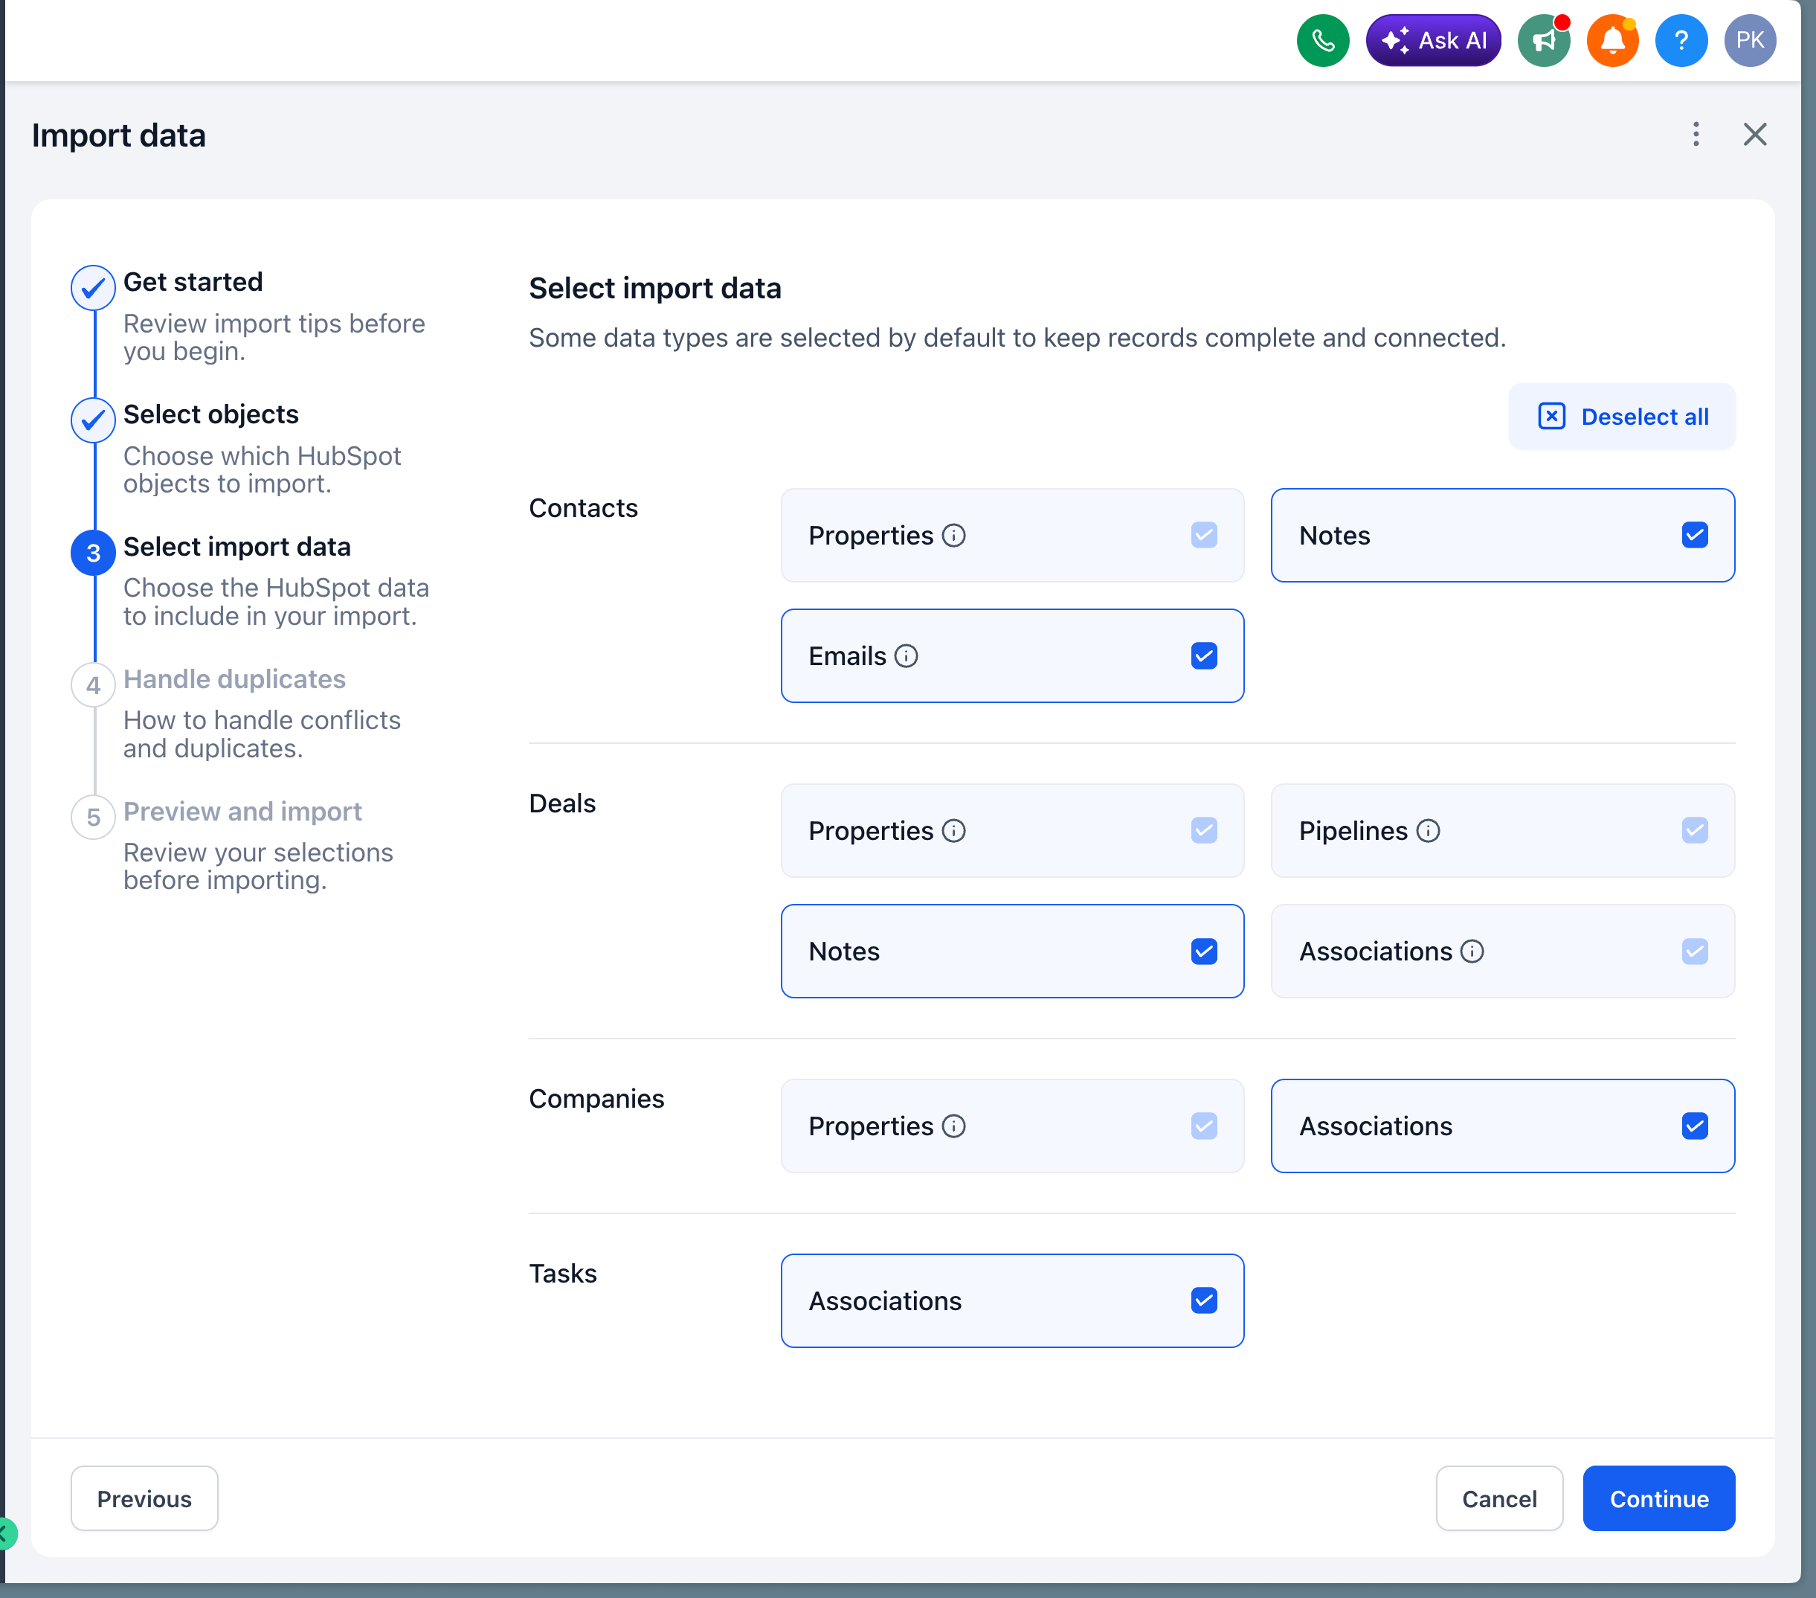Viewport: 1816px width, 1598px height.
Task: Go to the Handle duplicates step
Action: (234, 679)
